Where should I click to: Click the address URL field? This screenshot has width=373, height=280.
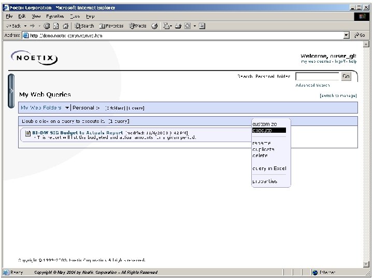(x=185, y=35)
